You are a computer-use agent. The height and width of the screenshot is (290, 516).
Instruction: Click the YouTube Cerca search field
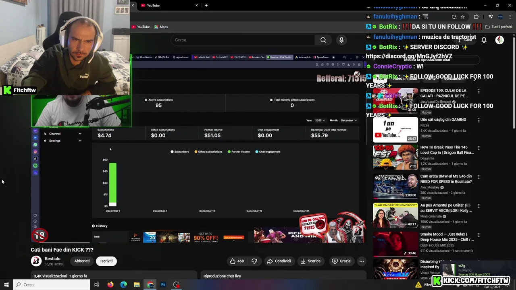(243, 40)
